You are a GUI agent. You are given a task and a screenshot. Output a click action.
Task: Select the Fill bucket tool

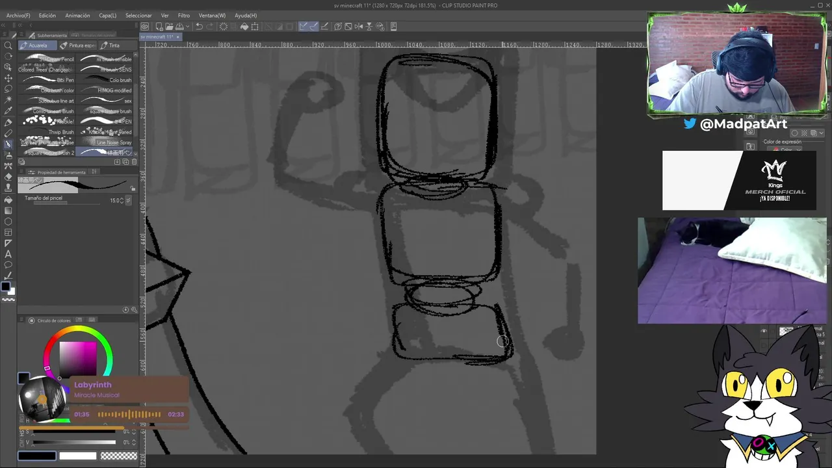pos(8,200)
